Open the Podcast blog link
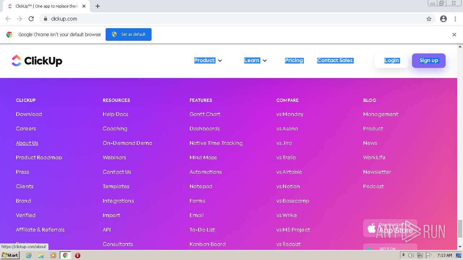Viewport: 463px width, 260px height. (373, 186)
